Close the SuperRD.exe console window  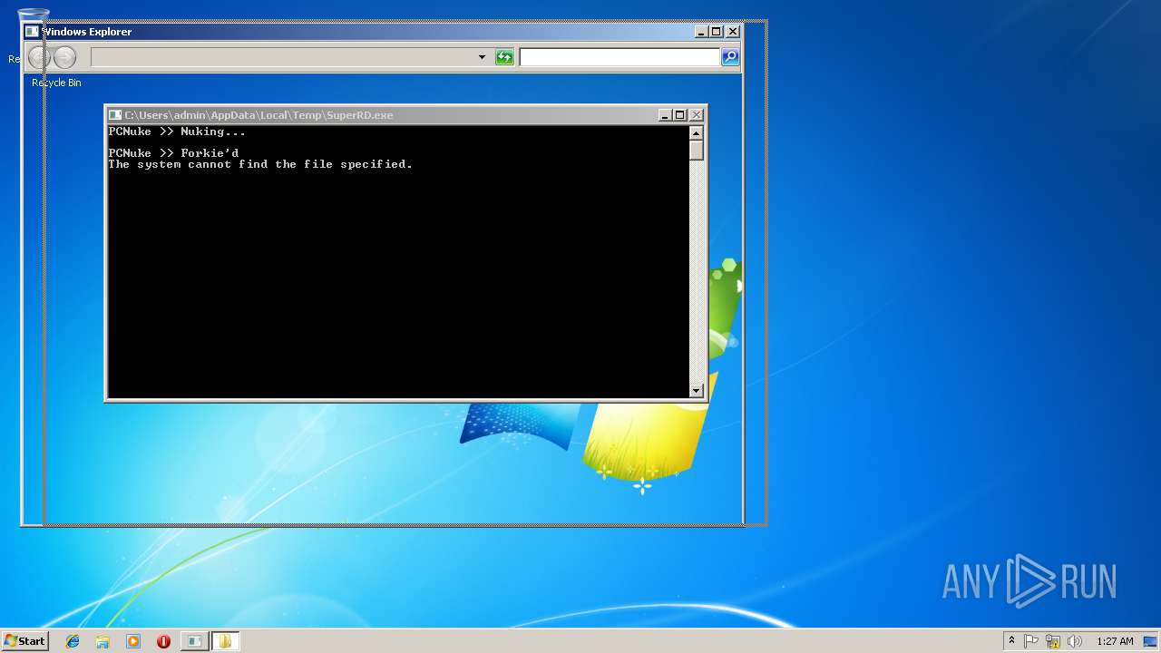coord(697,115)
